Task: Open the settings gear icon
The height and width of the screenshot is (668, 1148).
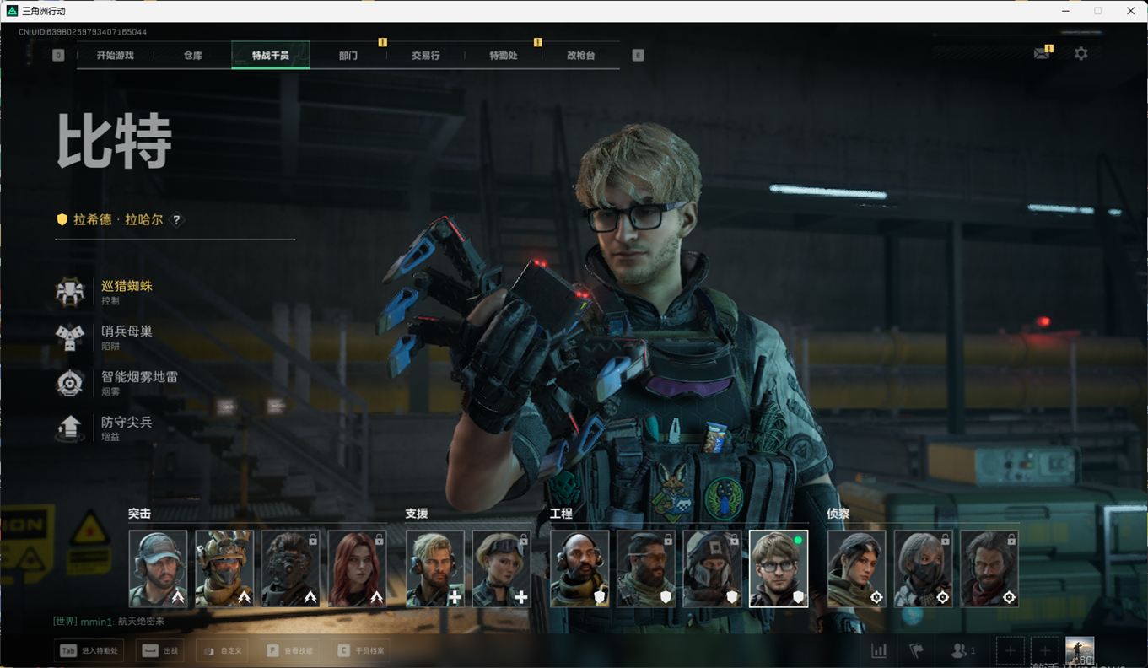Action: (x=1081, y=54)
